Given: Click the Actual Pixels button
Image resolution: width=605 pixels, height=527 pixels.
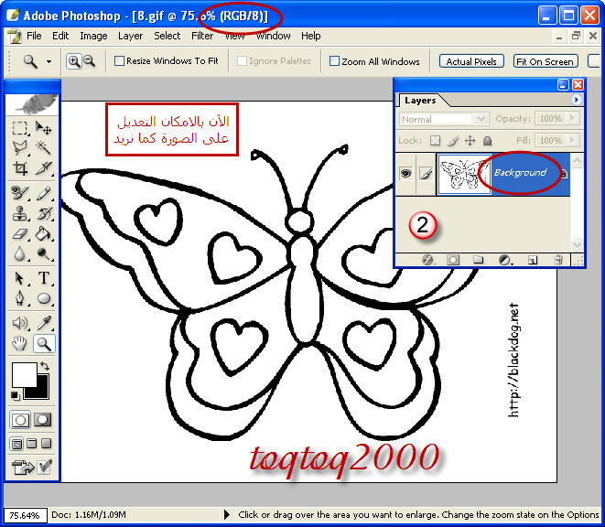Looking at the screenshot, I should (x=471, y=61).
